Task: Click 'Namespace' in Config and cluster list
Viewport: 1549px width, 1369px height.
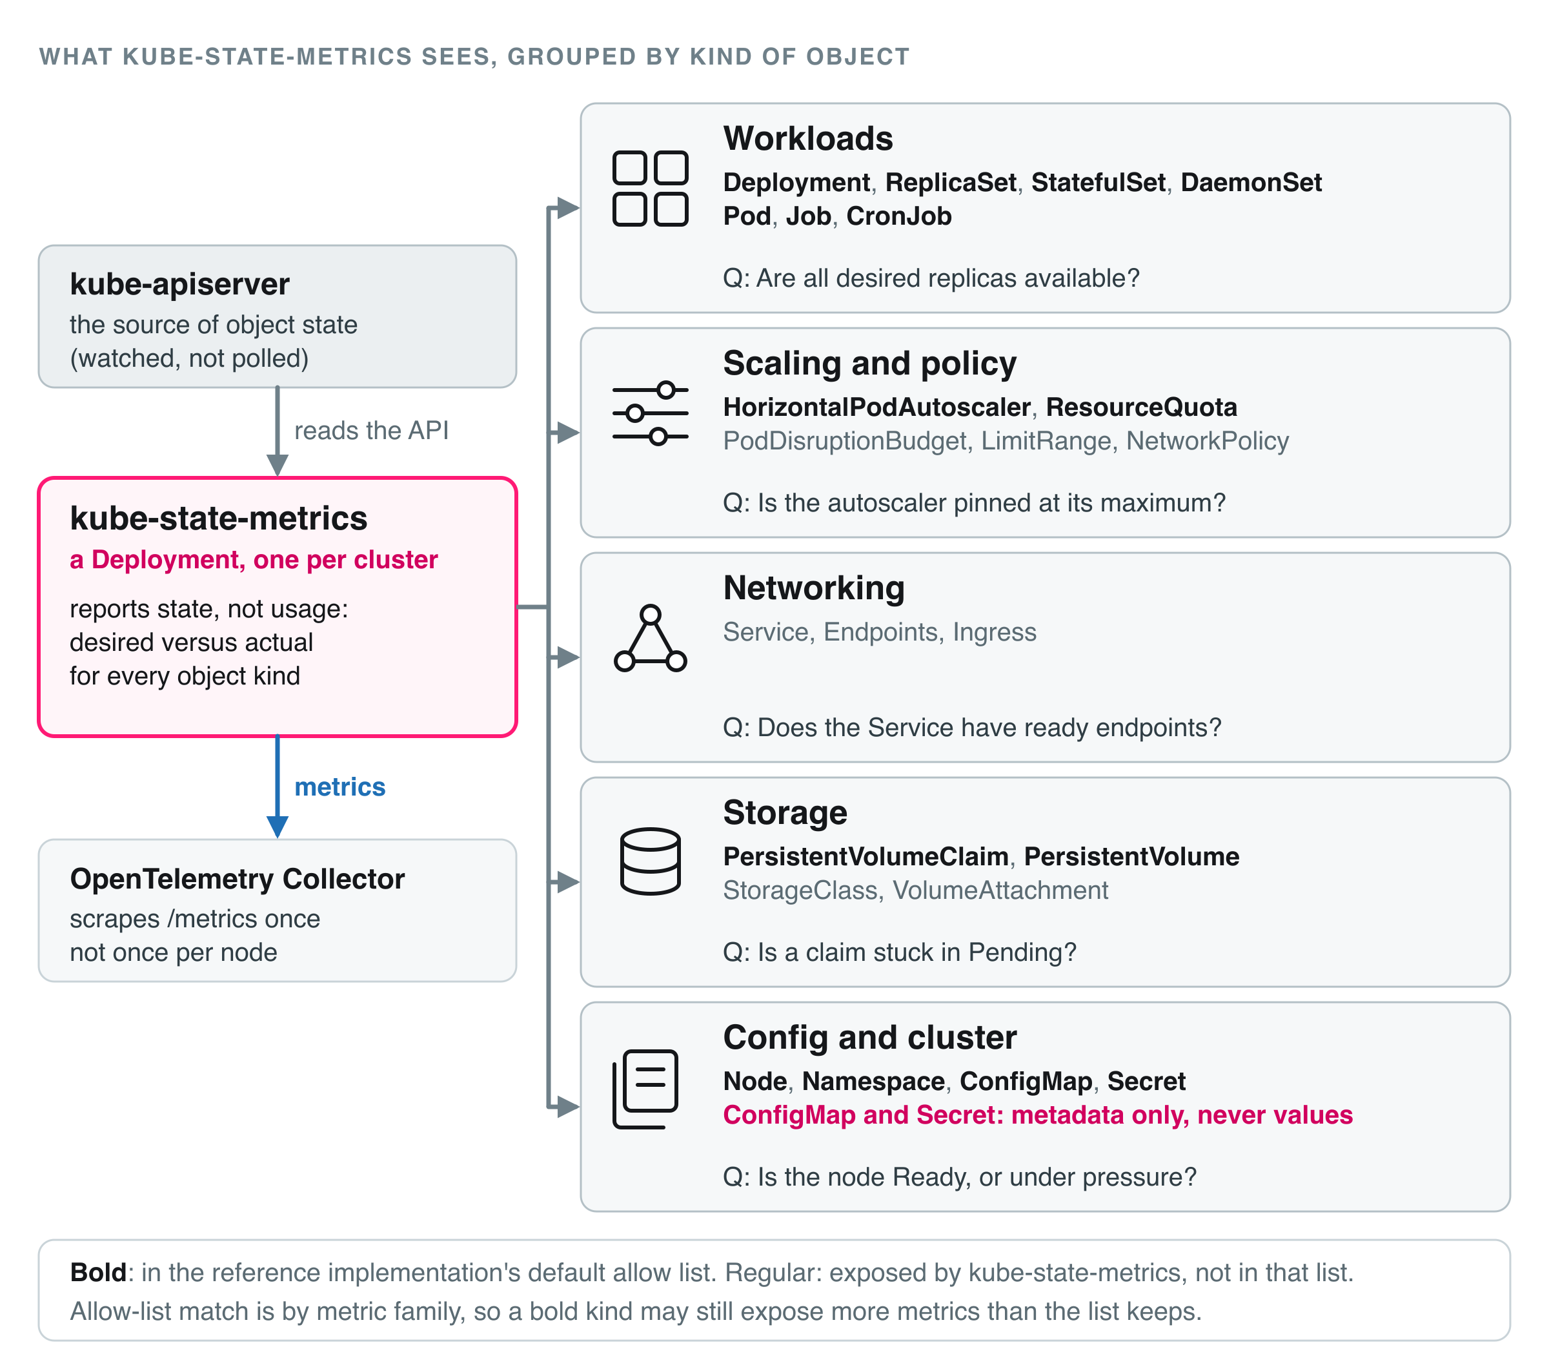Action: point(873,1081)
